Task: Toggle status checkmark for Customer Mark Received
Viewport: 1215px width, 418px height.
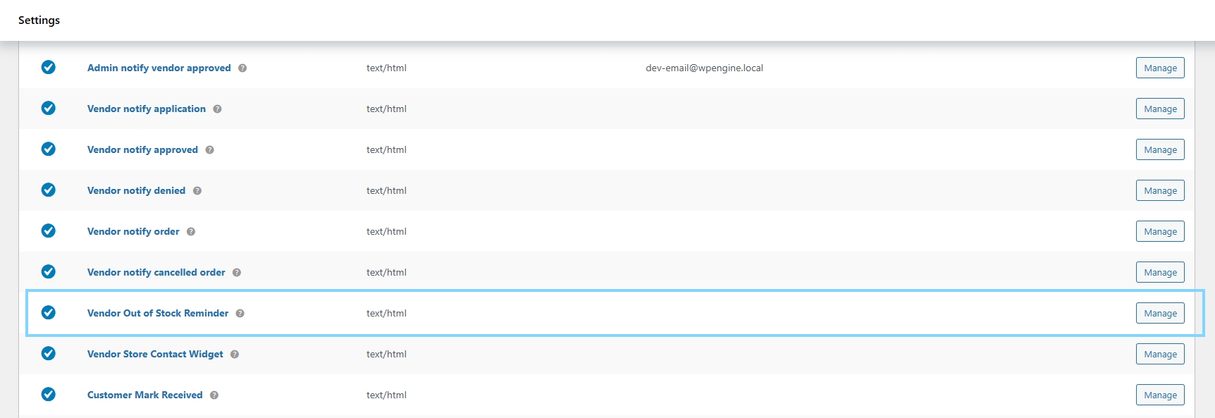Action: 49,395
